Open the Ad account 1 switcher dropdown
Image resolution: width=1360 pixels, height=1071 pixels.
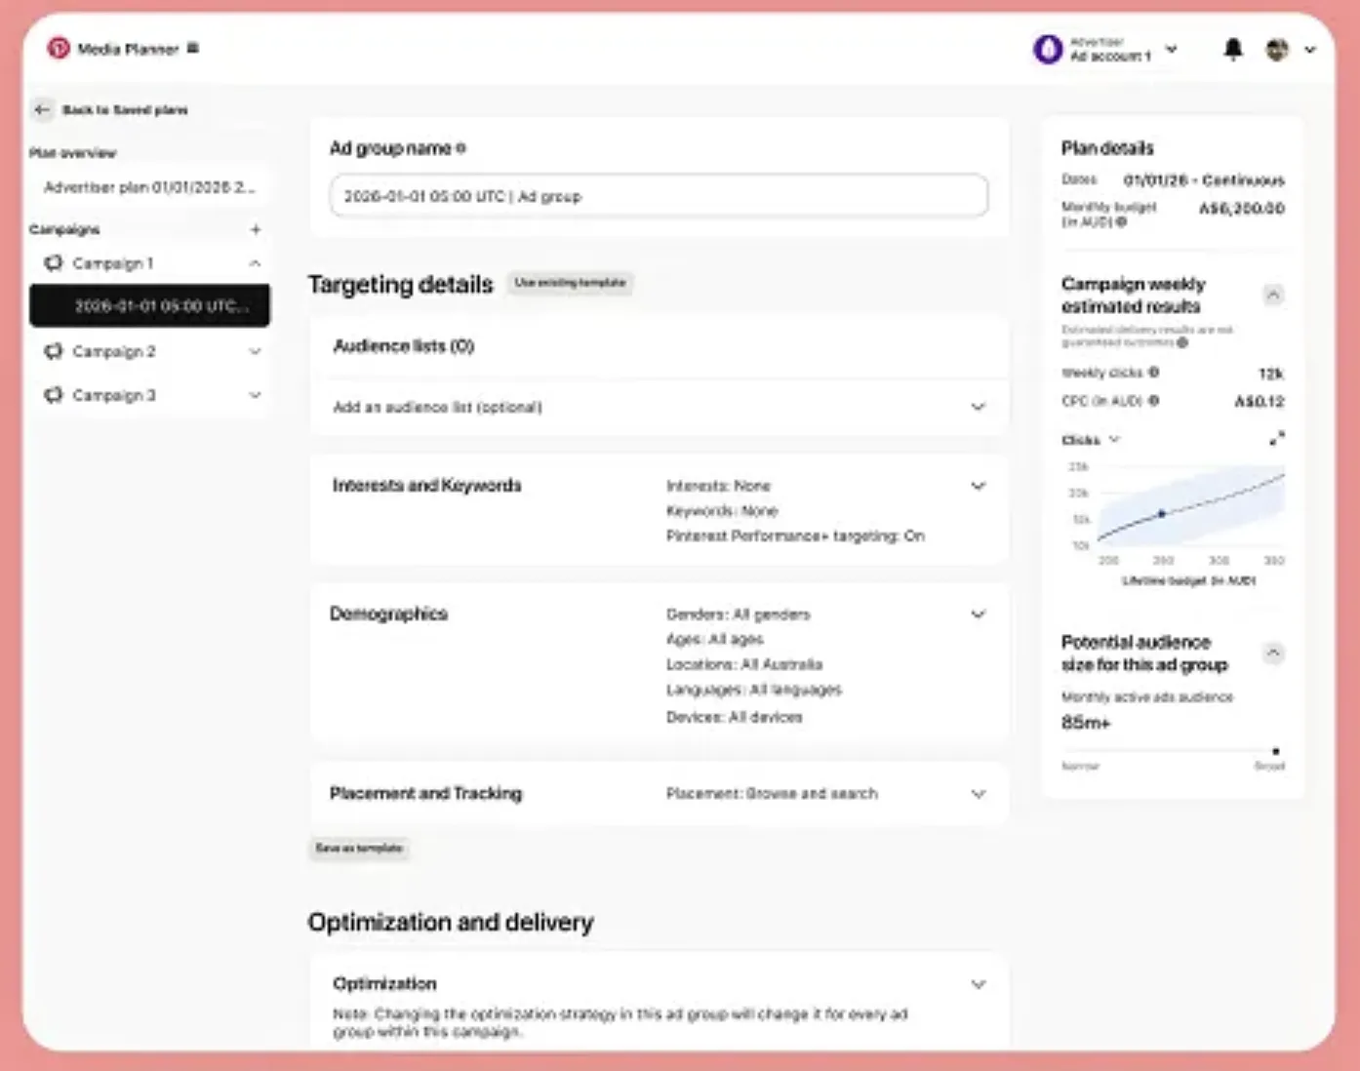[x=1172, y=49]
